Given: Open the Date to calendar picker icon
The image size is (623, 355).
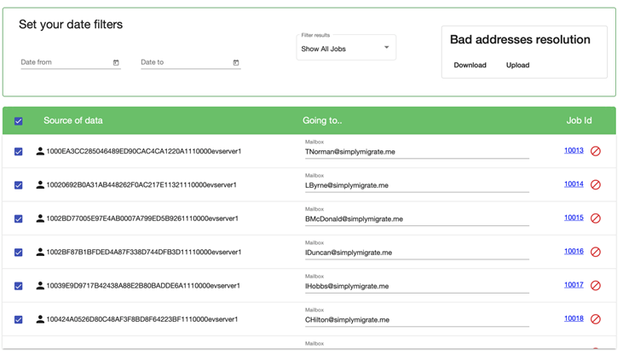Looking at the screenshot, I should (236, 63).
